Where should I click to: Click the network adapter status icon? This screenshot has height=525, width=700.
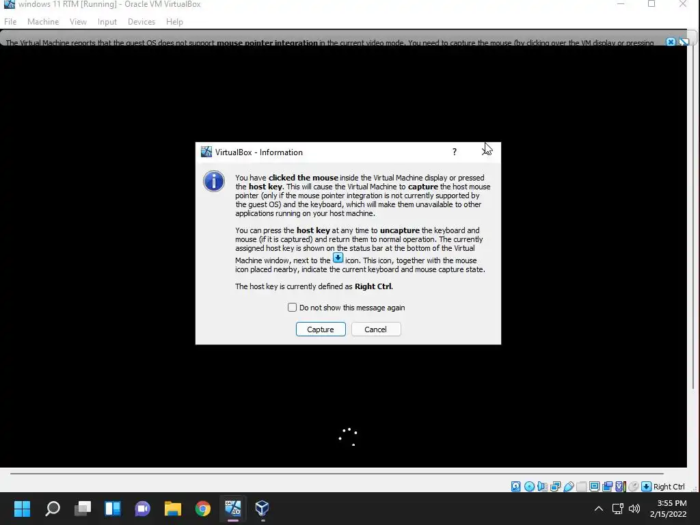pos(555,487)
